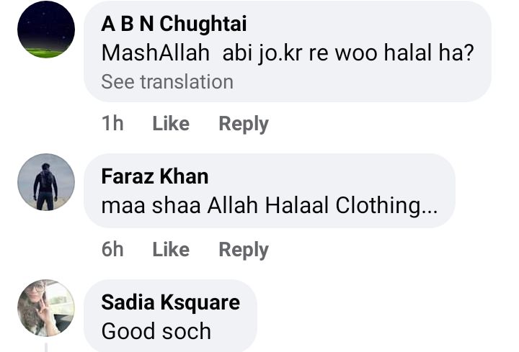Open Sadia Ksquare's profile picture
The height and width of the screenshot is (352, 519).
click(46, 308)
